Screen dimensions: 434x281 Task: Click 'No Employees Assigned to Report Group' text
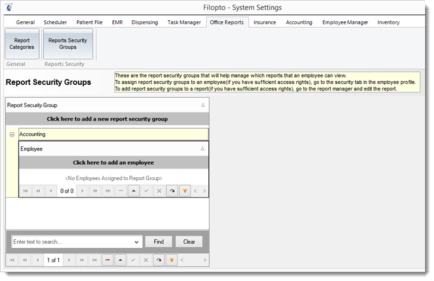coord(113,178)
